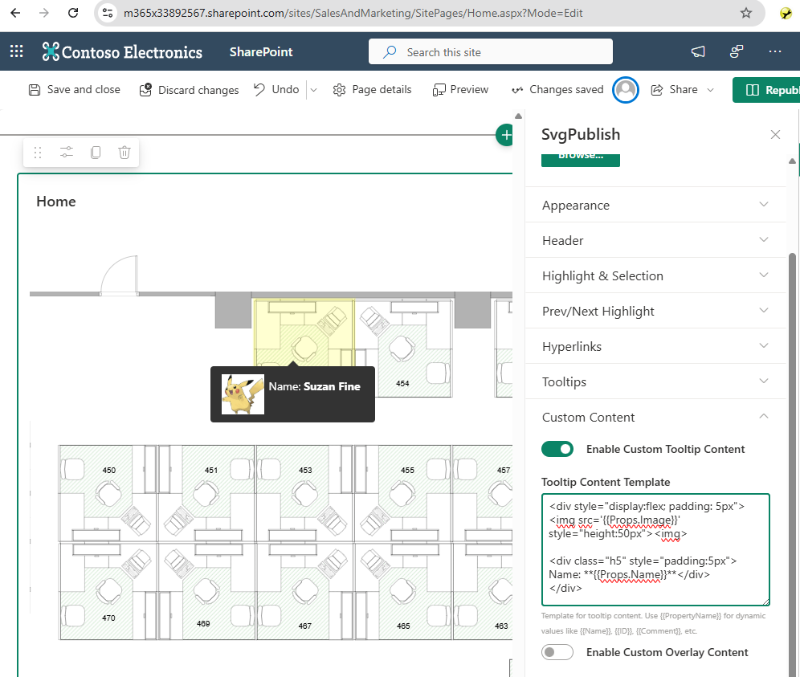The width and height of the screenshot is (800, 677).
Task: Open the Undo dropdown arrow
Action: (x=314, y=90)
